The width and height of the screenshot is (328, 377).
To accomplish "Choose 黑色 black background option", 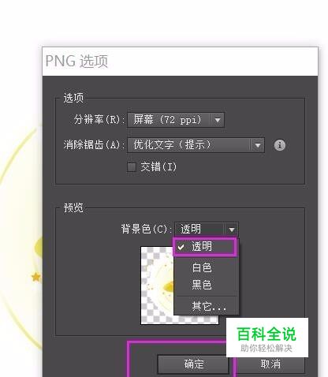I will pos(202,285).
